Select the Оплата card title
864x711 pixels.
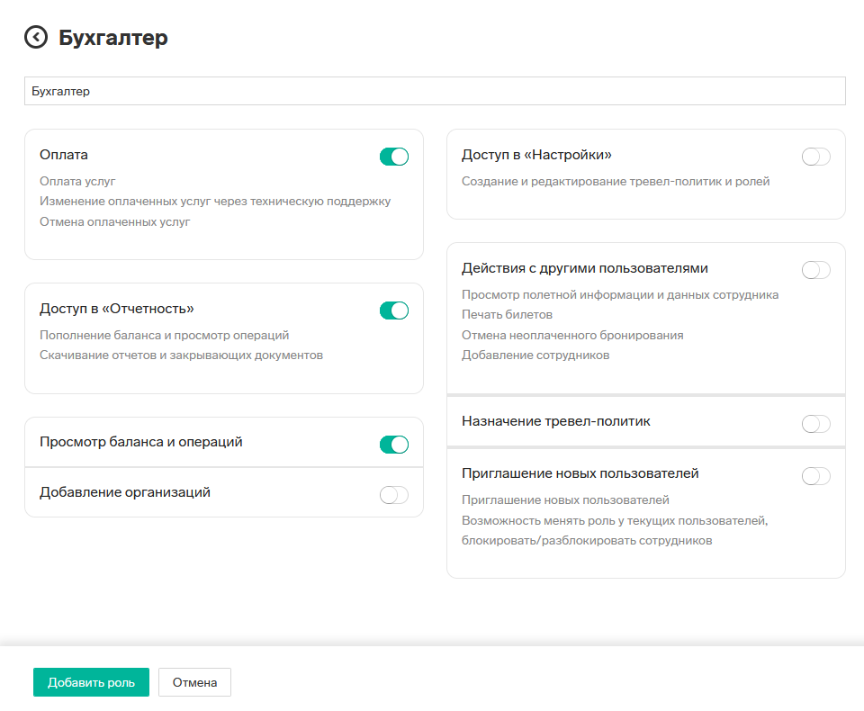(x=64, y=155)
